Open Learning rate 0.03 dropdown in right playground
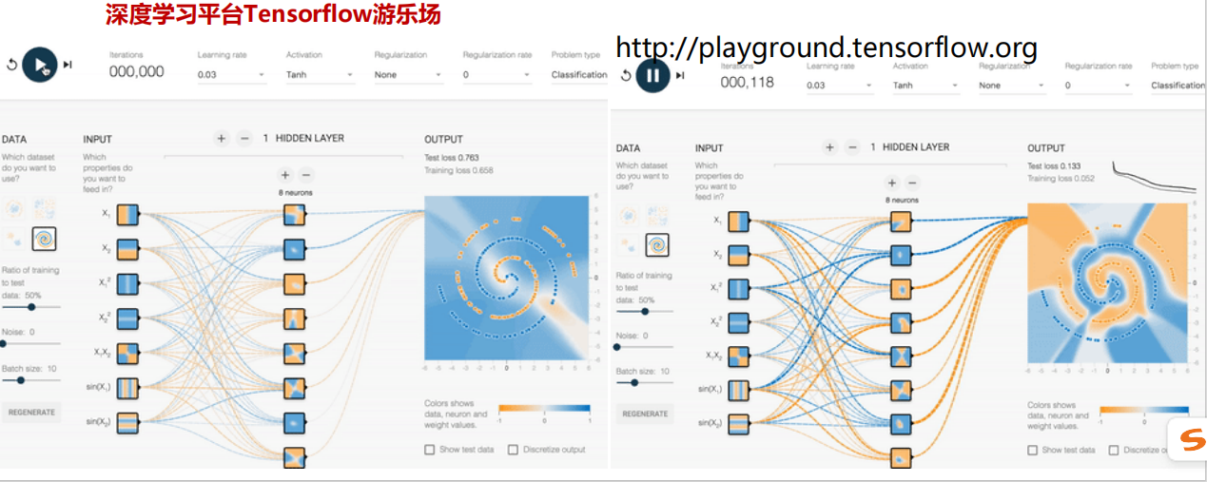1207x482 pixels. pyautogui.click(x=839, y=85)
